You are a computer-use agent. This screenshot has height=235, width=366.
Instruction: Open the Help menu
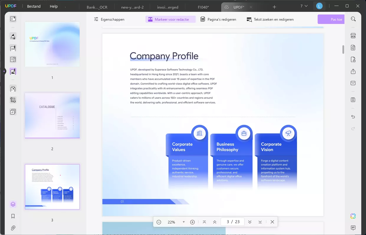click(x=54, y=6)
